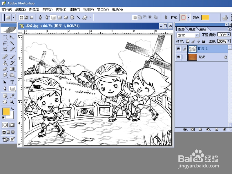232x174 pixels.
Task: Hide layer 图层 1 with eye icon
Action: [x=178, y=48]
